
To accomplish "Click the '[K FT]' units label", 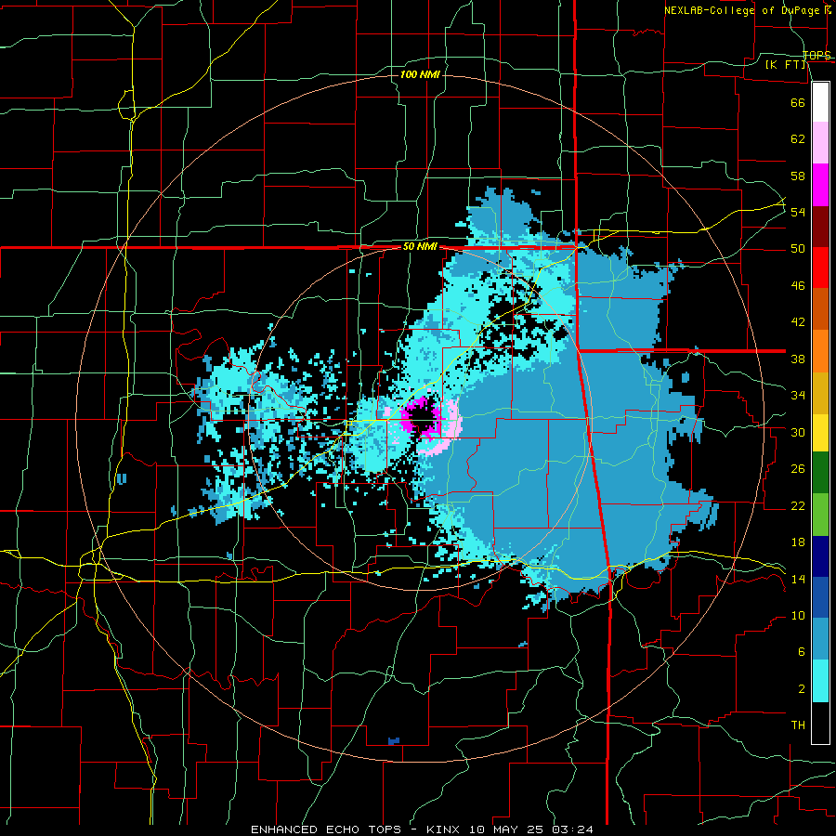I will [785, 64].
